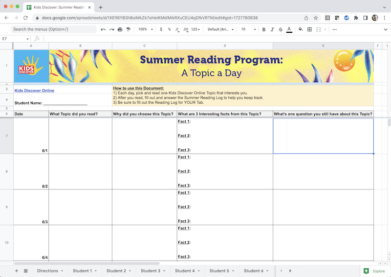Click the Student Name cell

[x=63, y=100]
